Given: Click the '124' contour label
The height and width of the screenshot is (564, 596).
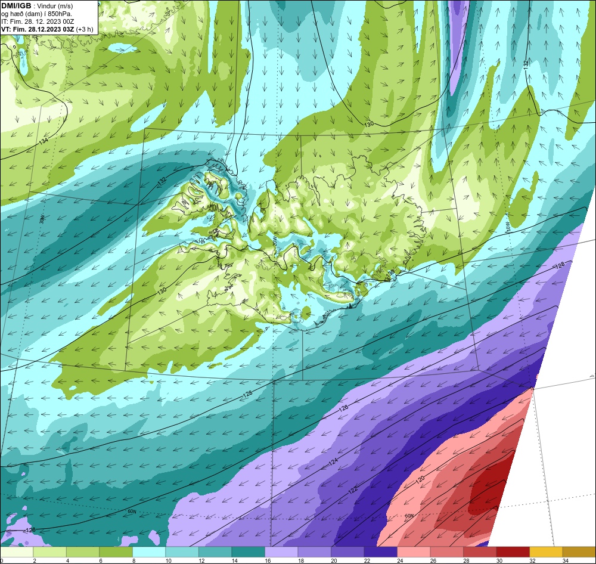Looking at the screenshot, I should (333, 461).
